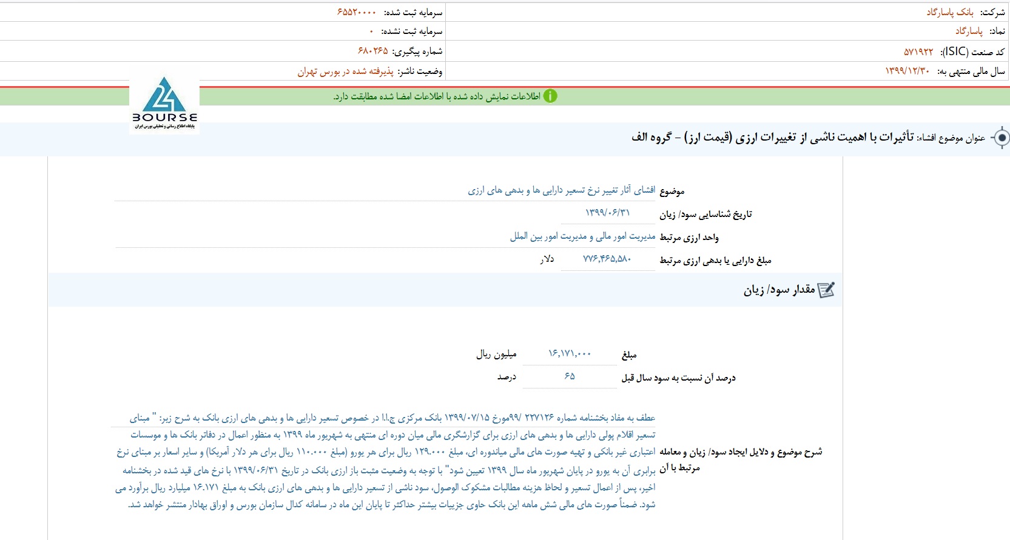
Task: Click tracking number ۶۸۰۲۶۵
Action: click(x=373, y=51)
